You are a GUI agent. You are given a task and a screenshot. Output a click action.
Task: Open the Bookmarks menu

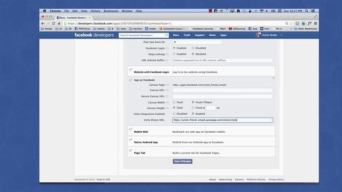pos(111,11)
